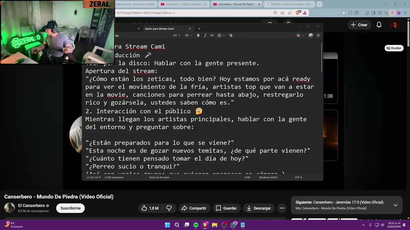Toggle the browser sidebar panel icon
Viewport: 410px width, 230px height.
coord(373,13)
